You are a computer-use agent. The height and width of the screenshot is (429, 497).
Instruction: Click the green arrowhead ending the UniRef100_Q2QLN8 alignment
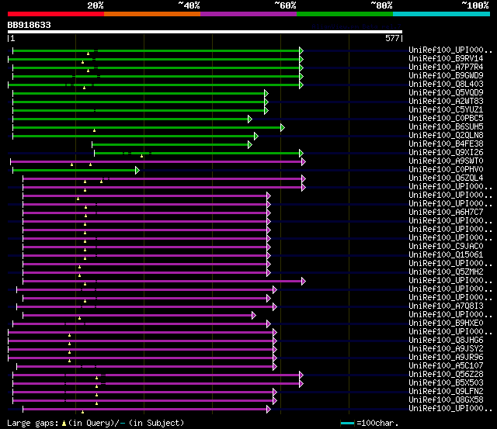[x=256, y=136]
